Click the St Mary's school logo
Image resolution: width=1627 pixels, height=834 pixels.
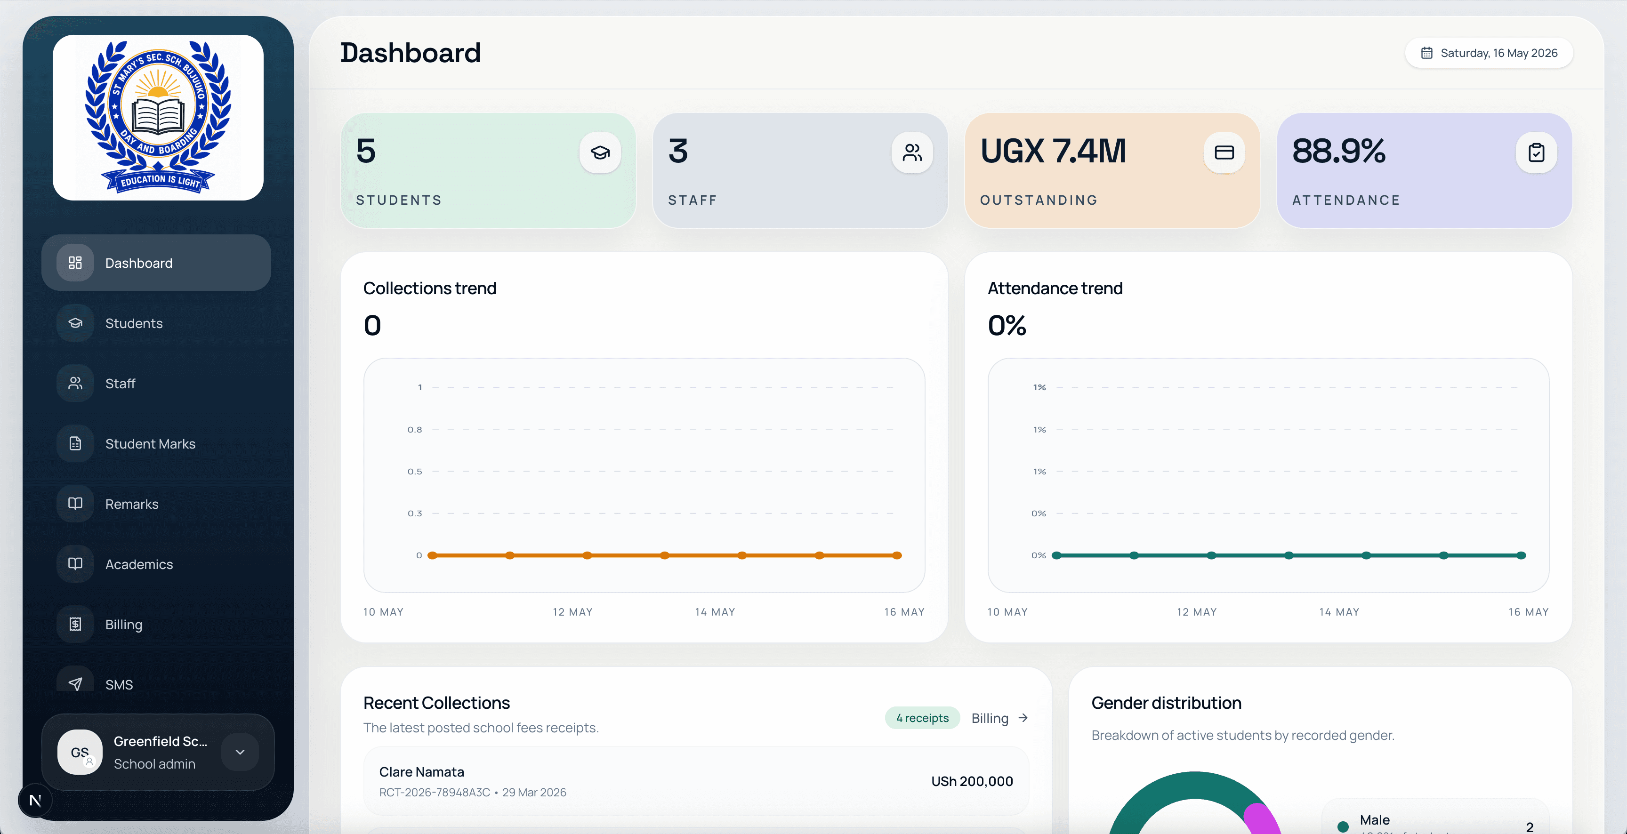pos(158,118)
